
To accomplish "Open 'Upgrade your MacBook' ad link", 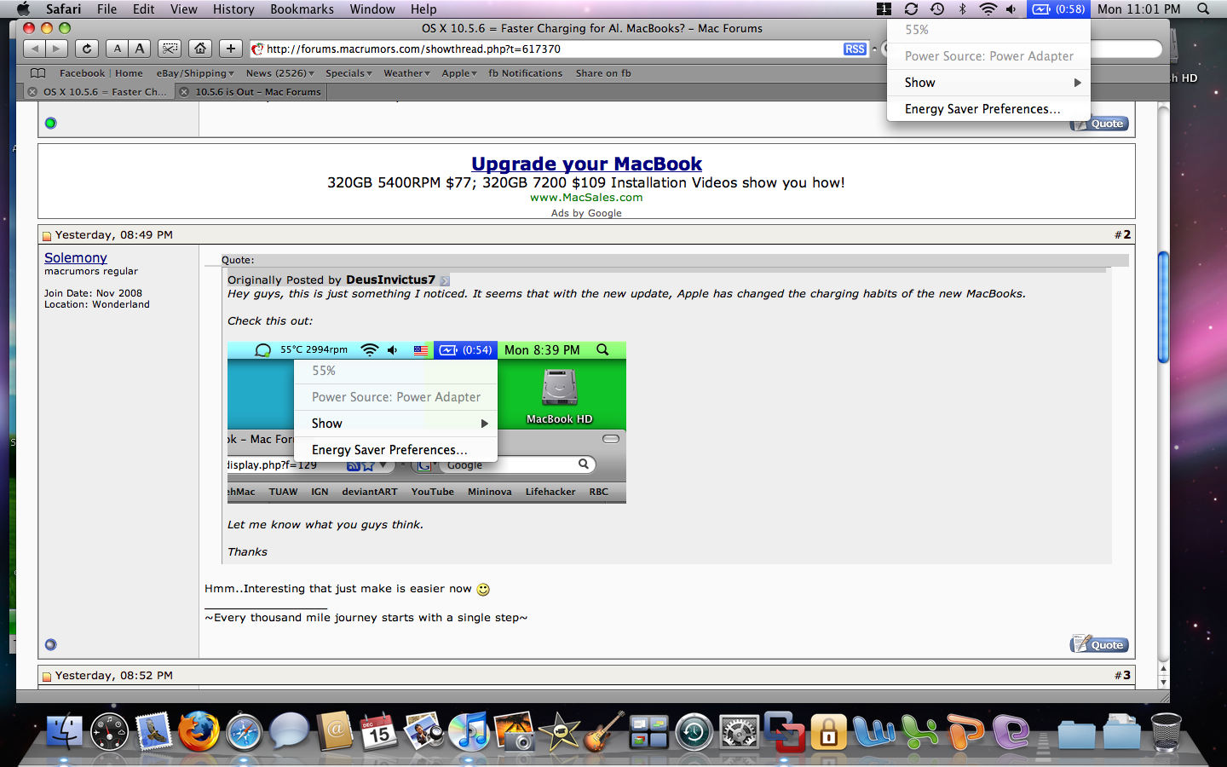I will coord(586,164).
